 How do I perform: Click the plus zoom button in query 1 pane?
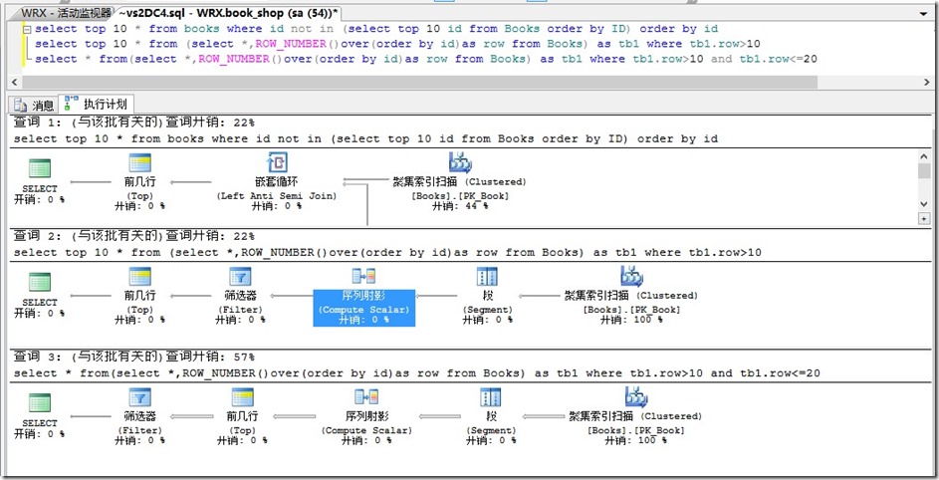pos(924,219)
